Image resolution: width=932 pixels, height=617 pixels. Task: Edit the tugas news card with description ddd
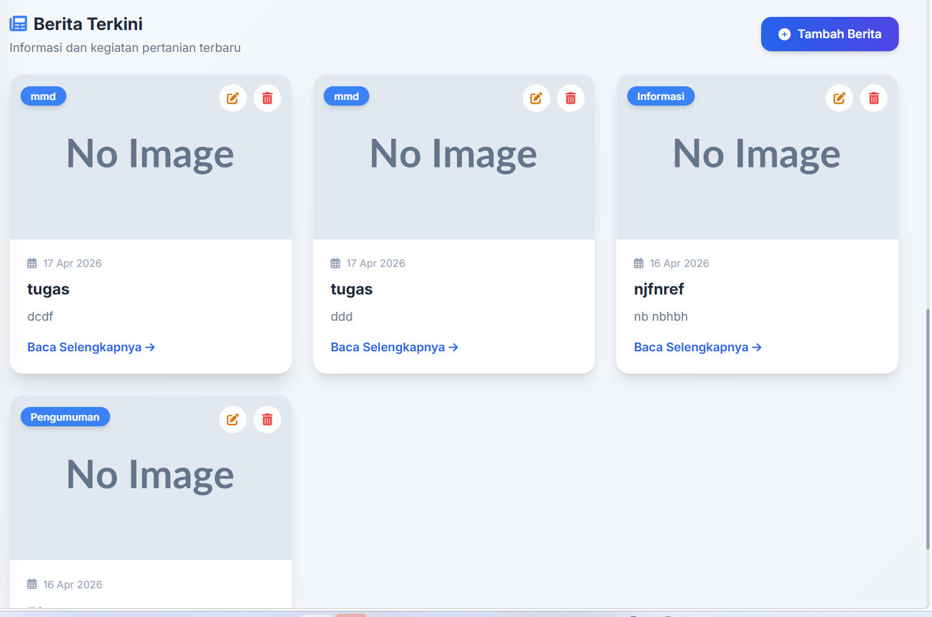(x=536, y=98)
